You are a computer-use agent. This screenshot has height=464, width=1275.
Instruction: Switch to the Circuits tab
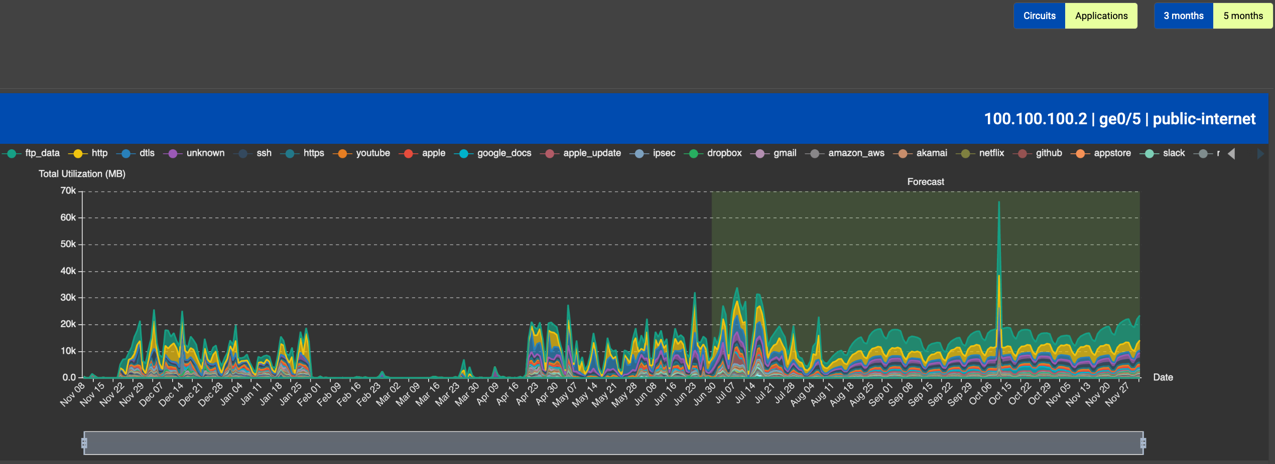click(x=1039, y=16)
